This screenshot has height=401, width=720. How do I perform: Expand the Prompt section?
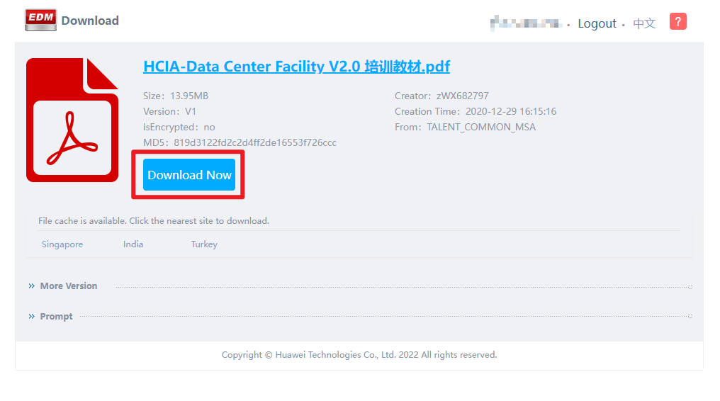click(57, 317)
